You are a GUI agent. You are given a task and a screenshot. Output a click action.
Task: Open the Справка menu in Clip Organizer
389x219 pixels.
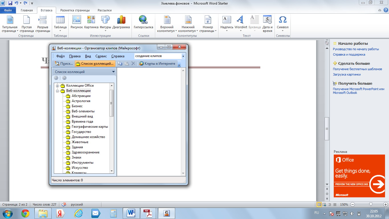pos(118,56)
